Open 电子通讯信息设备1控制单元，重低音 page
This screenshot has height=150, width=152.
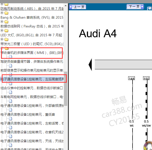[28, 114]
